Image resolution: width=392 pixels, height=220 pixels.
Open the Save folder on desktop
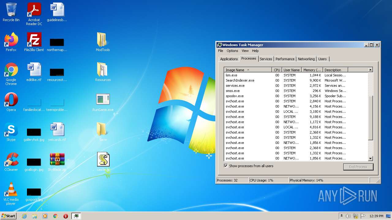pyautogui.click(x=103, y=132)
